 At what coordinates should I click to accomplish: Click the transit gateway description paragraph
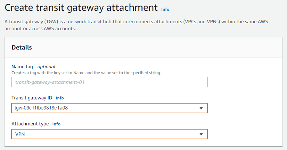[x=136, y=25]
